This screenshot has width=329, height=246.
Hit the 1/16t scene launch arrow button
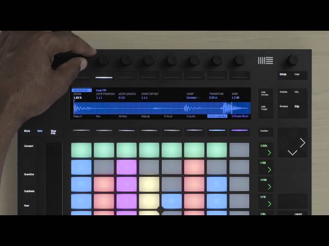point(265,184)
